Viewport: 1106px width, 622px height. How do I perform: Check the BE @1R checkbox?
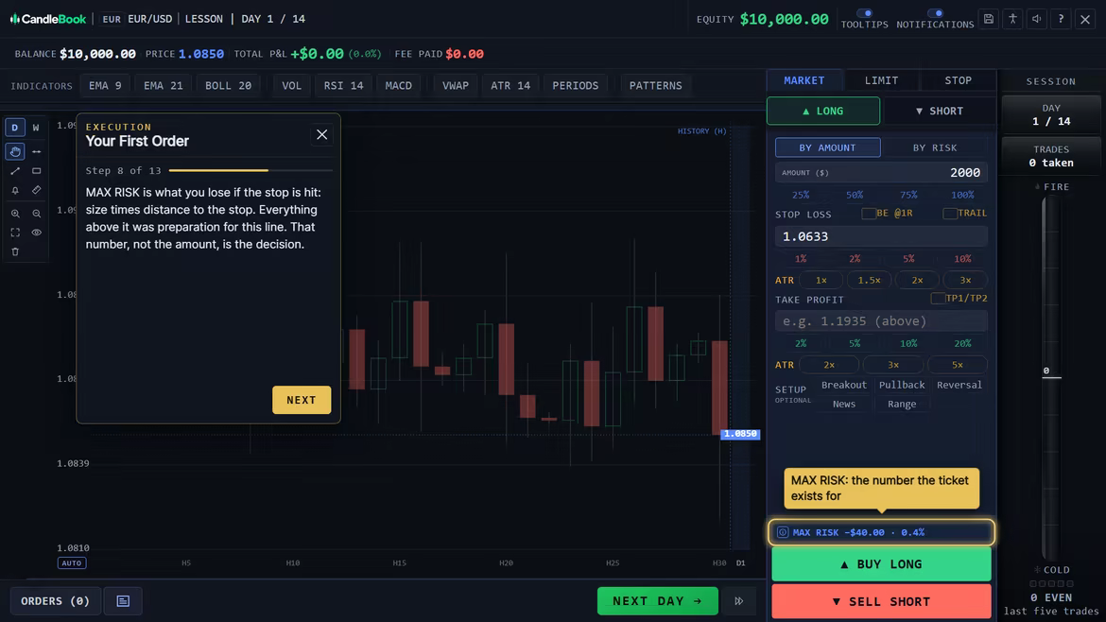[x=869, y=213]
